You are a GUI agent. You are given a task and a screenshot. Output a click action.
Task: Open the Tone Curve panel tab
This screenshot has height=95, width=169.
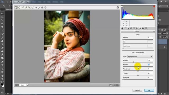click(125, 28)
